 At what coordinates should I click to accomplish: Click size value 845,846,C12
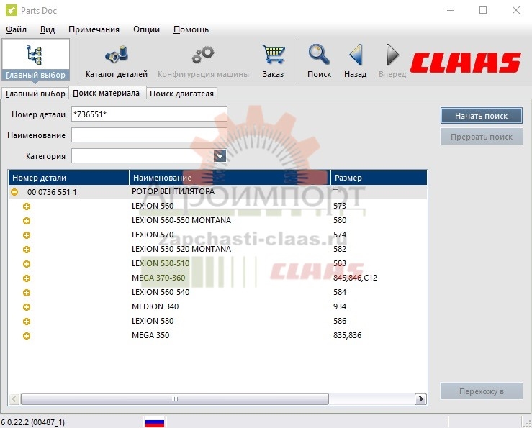pyautogui.click(x=355, y=278)
